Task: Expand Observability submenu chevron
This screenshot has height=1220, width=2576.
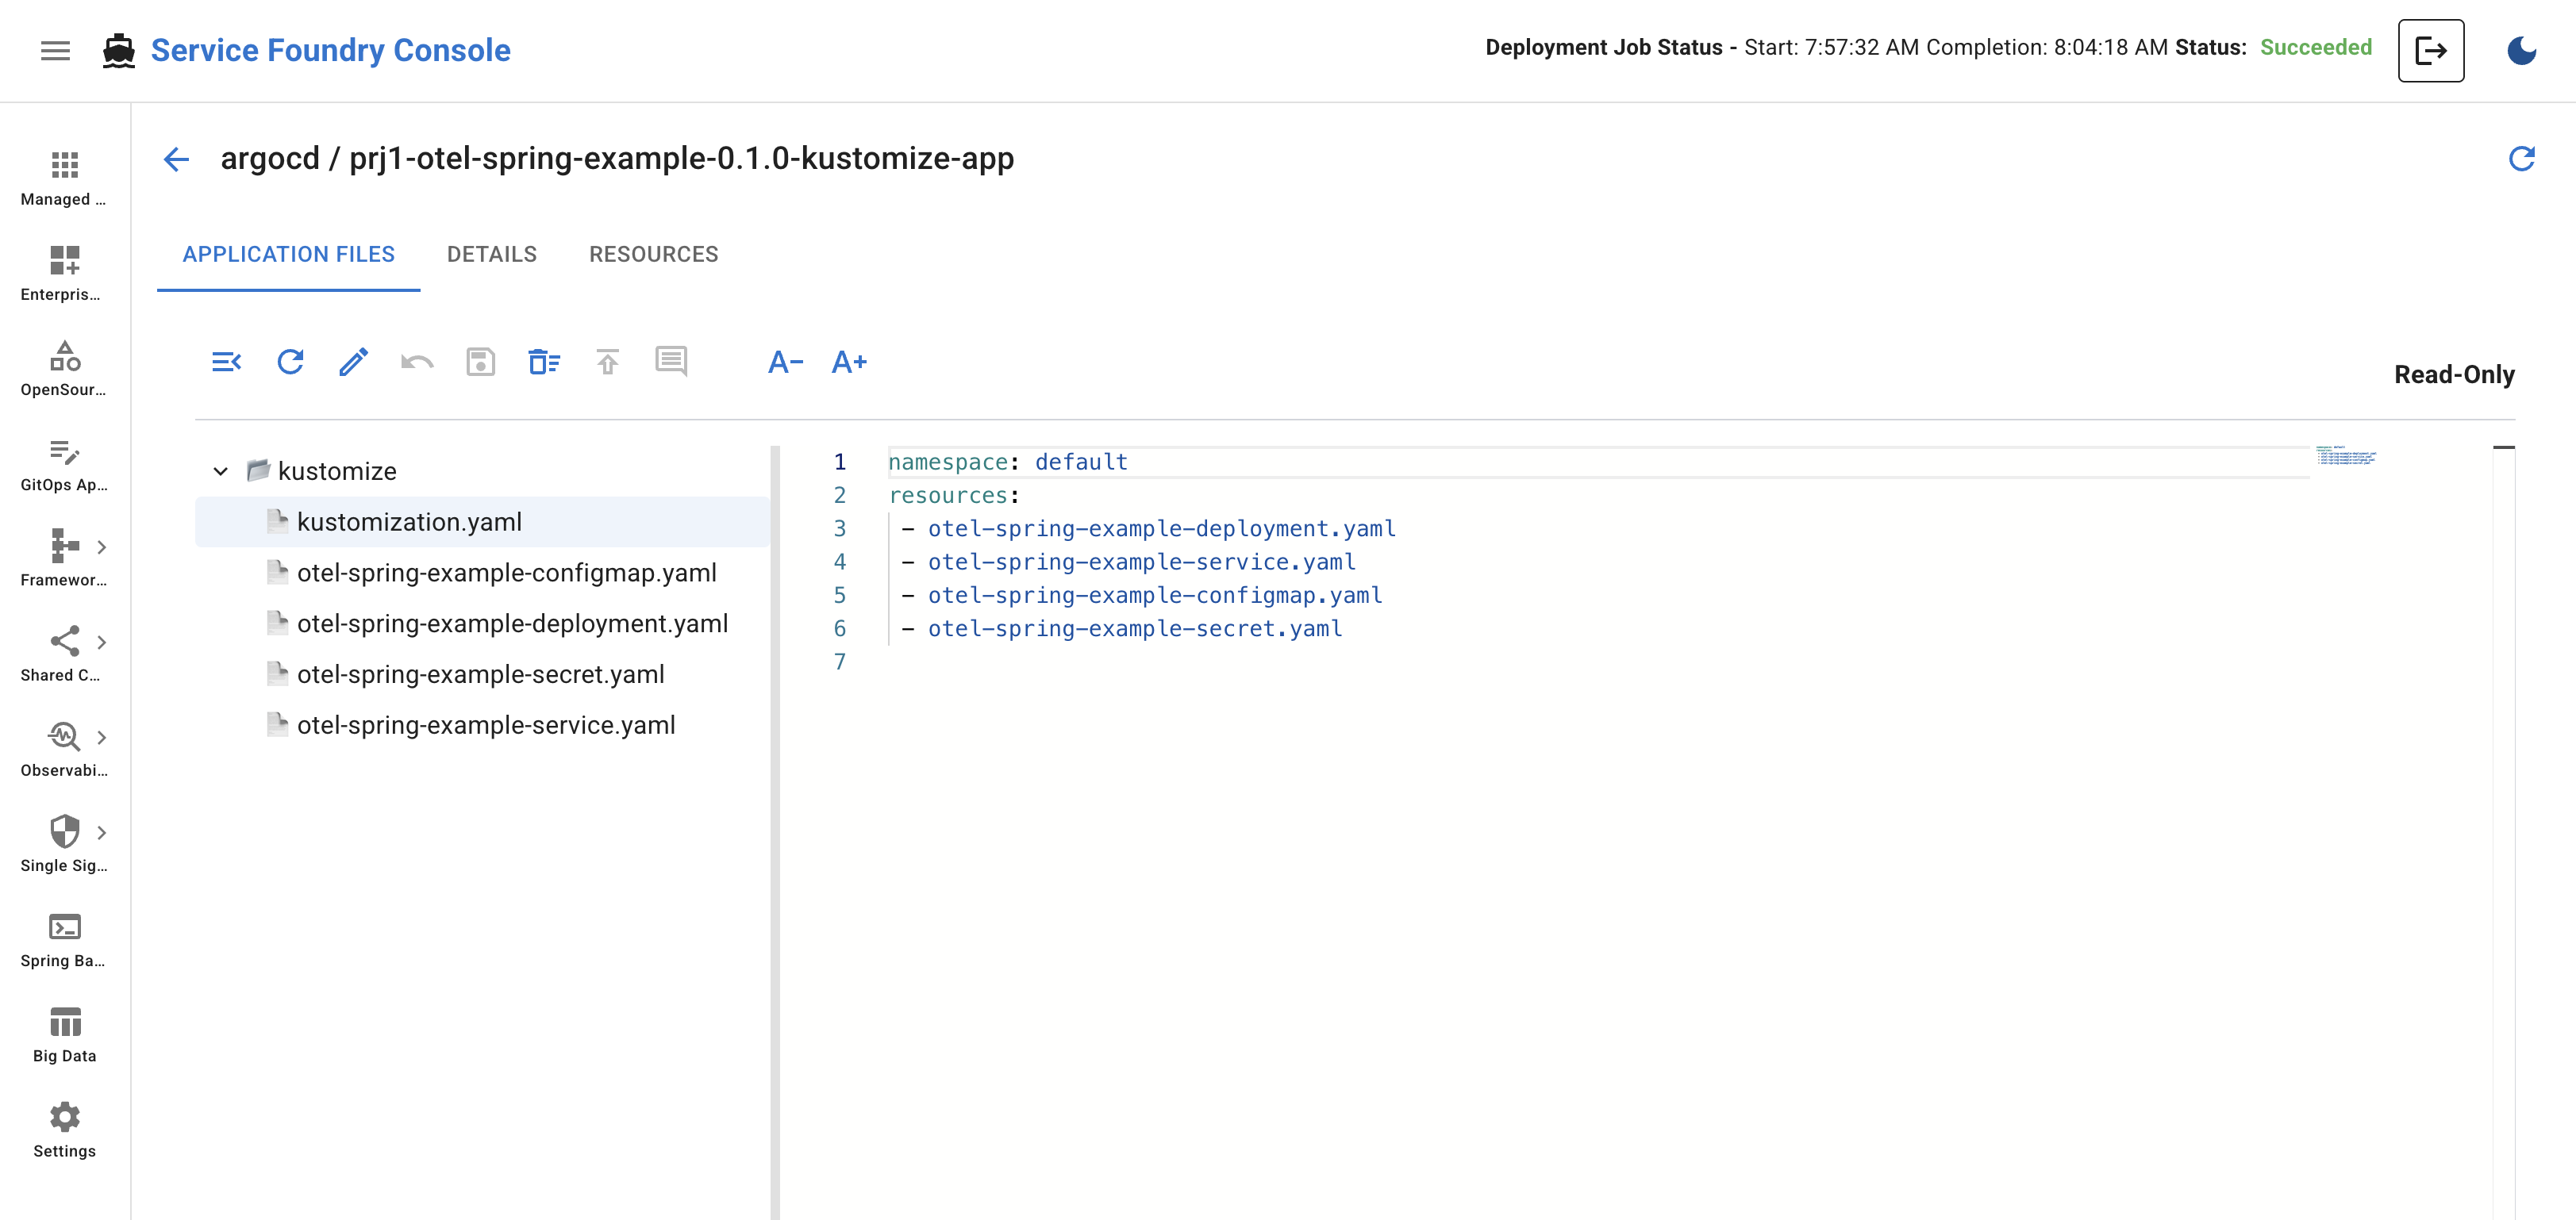Action: (x=101, y=738)
